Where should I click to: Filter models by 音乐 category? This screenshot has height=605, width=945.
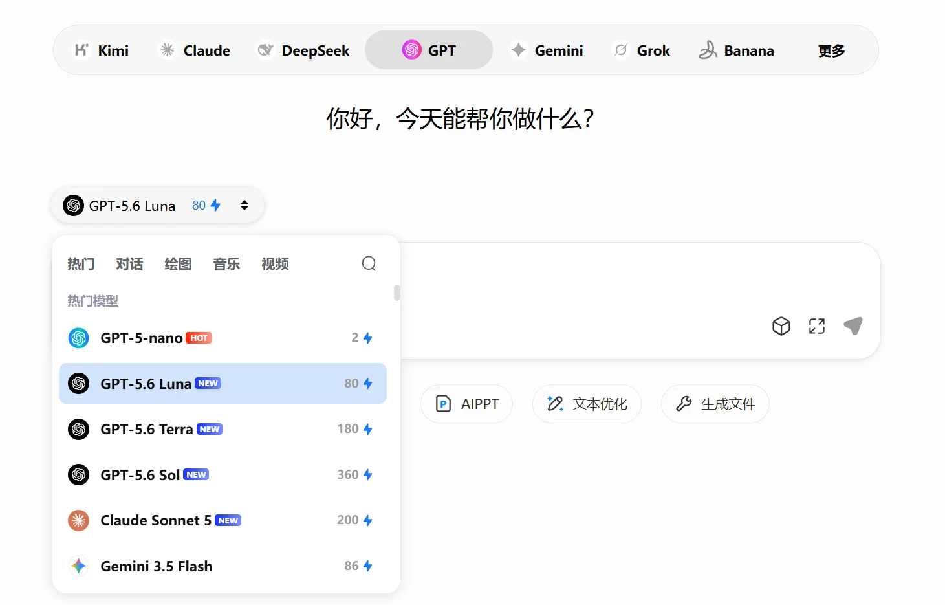coord(226,264)
